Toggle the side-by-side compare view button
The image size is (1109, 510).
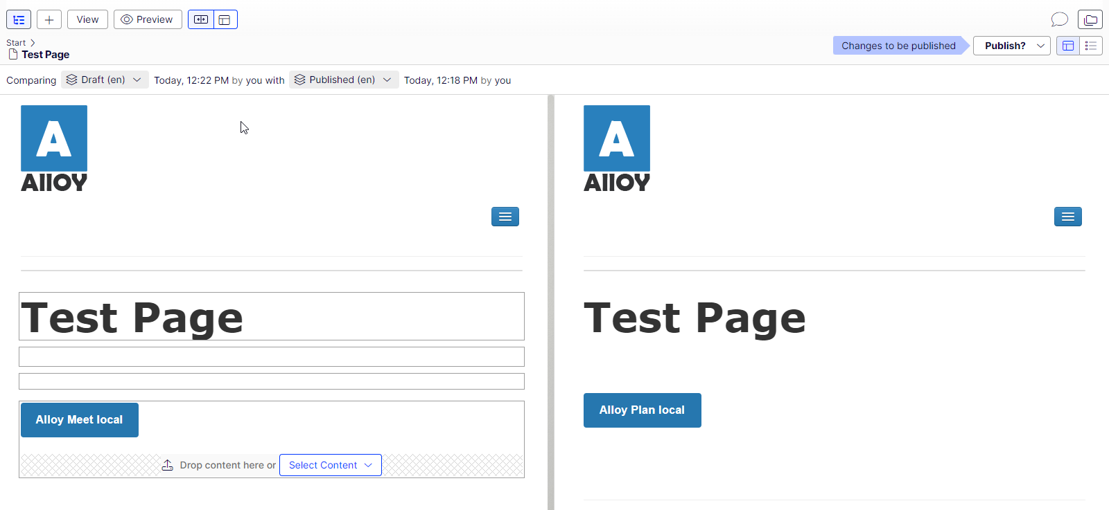pos(201,19)
